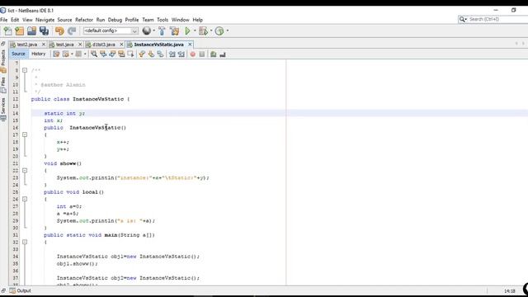528x297 pixels.
Task: Click the Save All toolbar icon
Action: [x=44, y=31]
